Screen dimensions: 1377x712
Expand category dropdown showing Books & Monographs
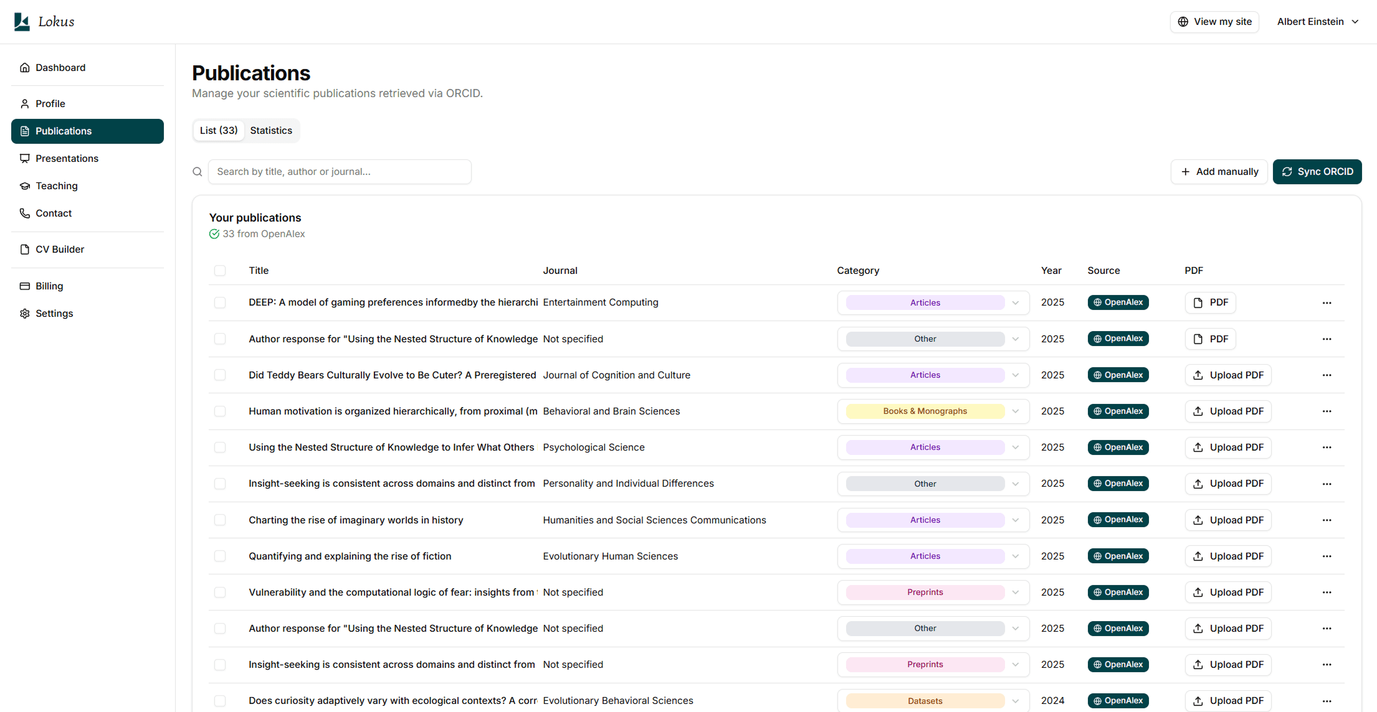[933, 411]
